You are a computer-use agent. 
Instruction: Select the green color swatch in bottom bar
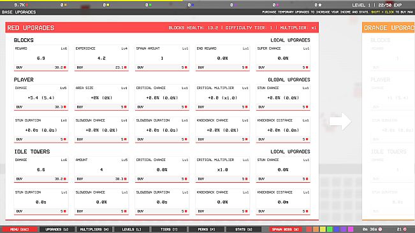tap(330, 229)
